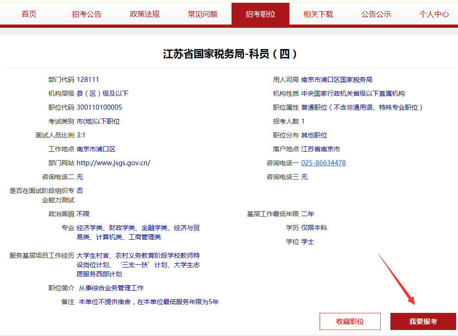This screenshot has height=336, width=458.
Task: Click 职位简介 text 从事综合业务管理工作
Action: click(111, 288)
